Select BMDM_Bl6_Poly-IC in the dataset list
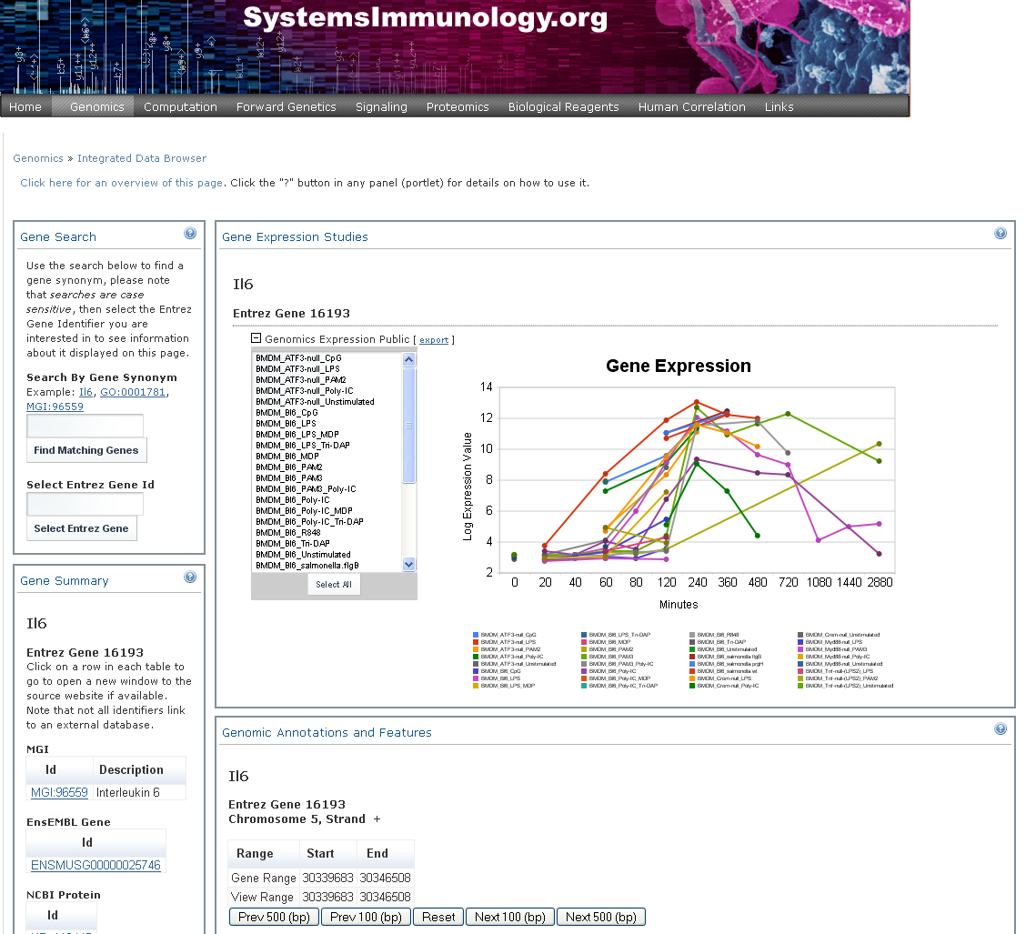This screenshot has height=934, width=1036. [x=327, y=500]
